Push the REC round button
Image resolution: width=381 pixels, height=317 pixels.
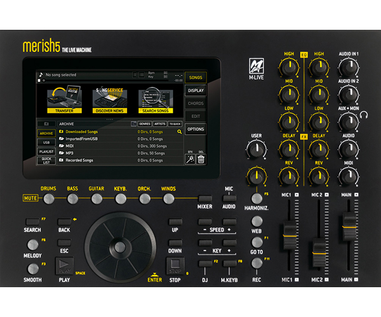[257, 263]
